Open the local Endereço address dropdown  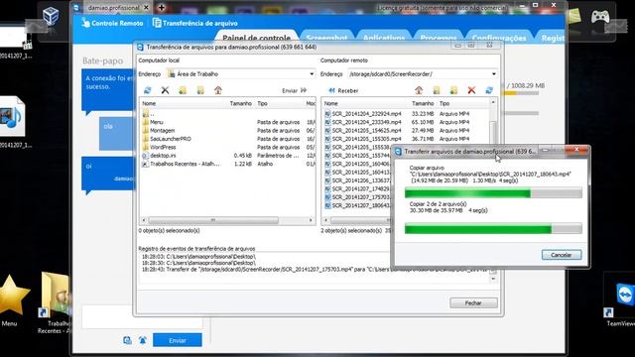click(312, 74)
